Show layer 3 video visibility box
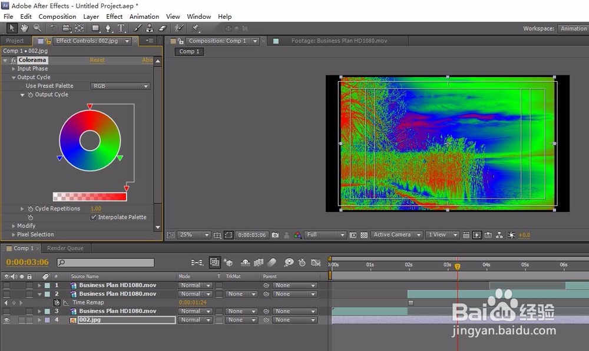589x351 pixels. pos(6,311)
